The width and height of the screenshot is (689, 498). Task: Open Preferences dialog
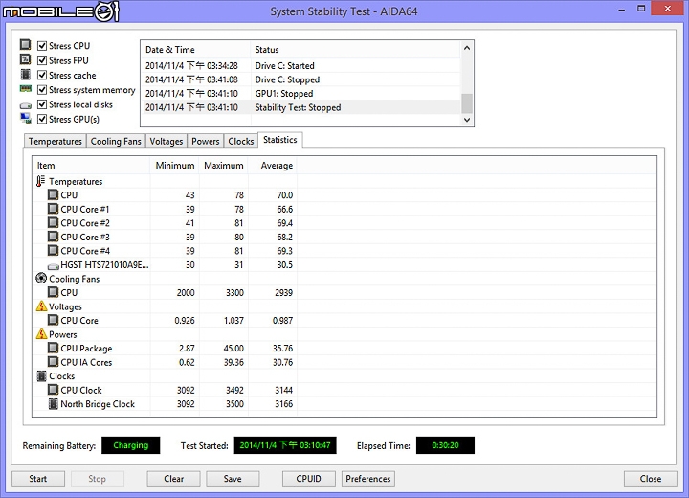pos(368,479)
